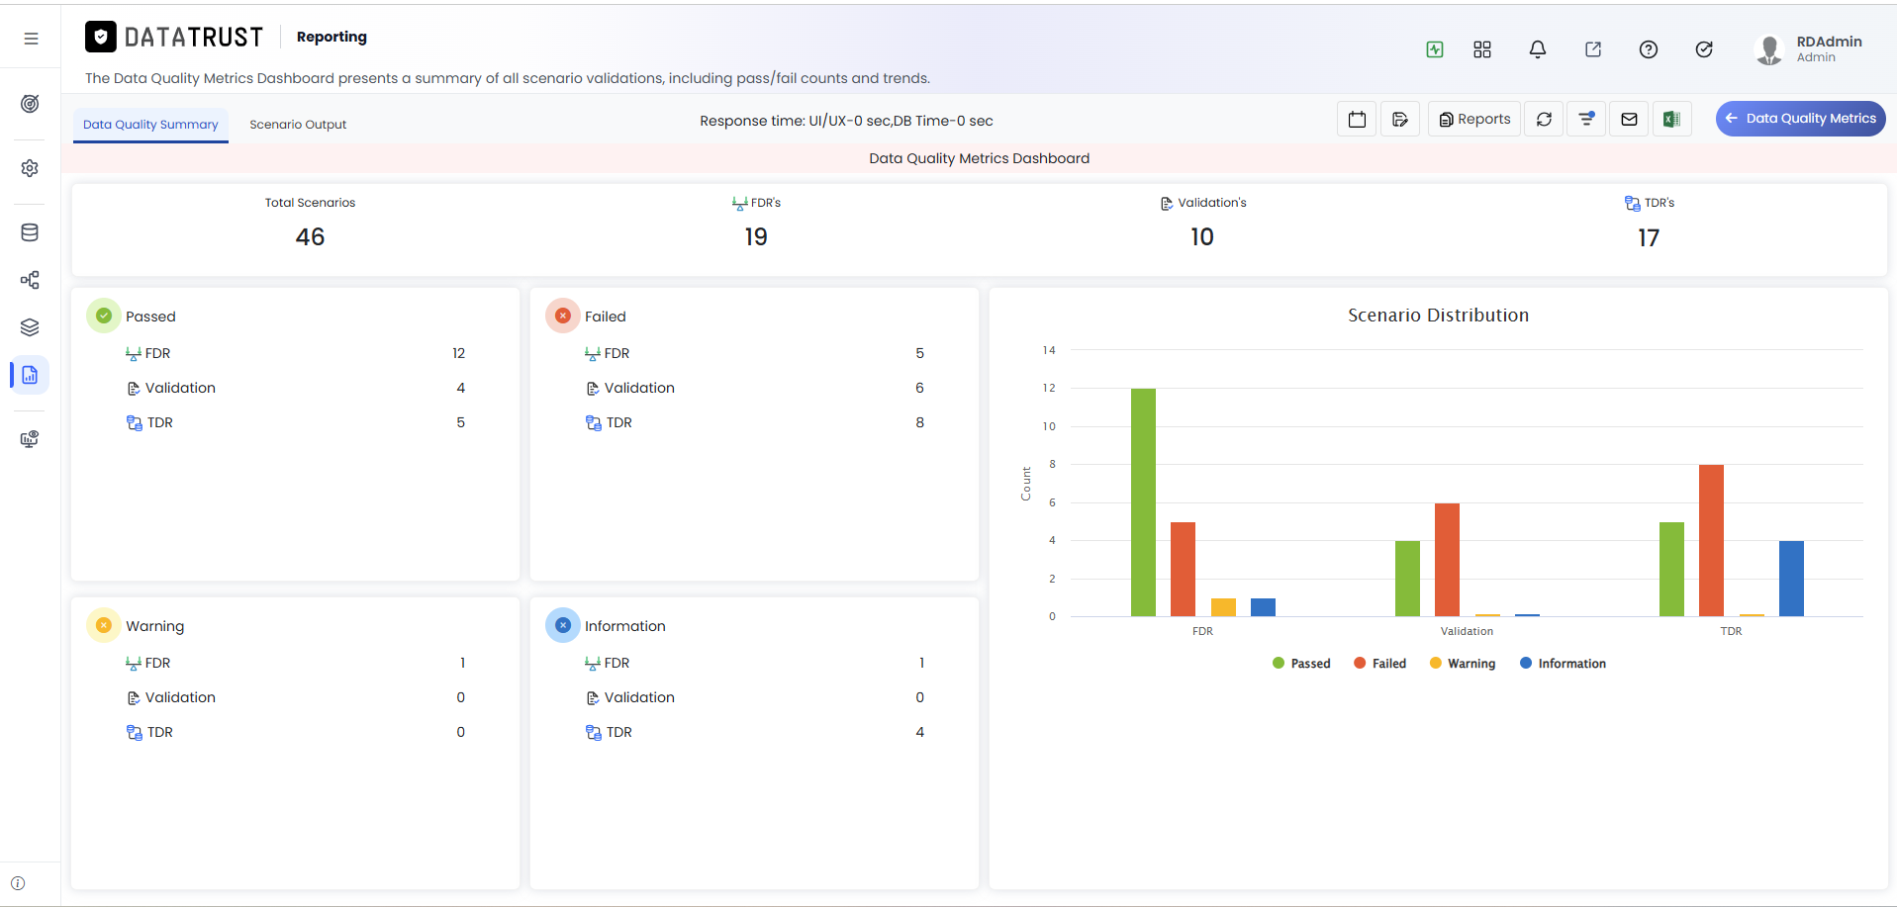Image resolution: width=1897 pixels, height=907 pixels.
Task: Export dashboard to Excel
Action: pyautogui.click(x=1671, y=120)
